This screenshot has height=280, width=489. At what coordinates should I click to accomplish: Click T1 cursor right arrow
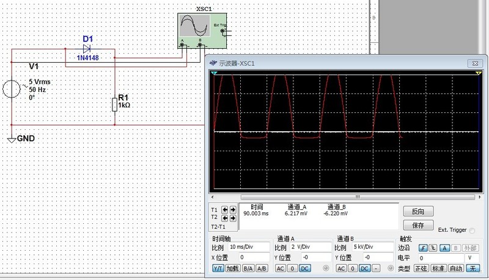232,210
